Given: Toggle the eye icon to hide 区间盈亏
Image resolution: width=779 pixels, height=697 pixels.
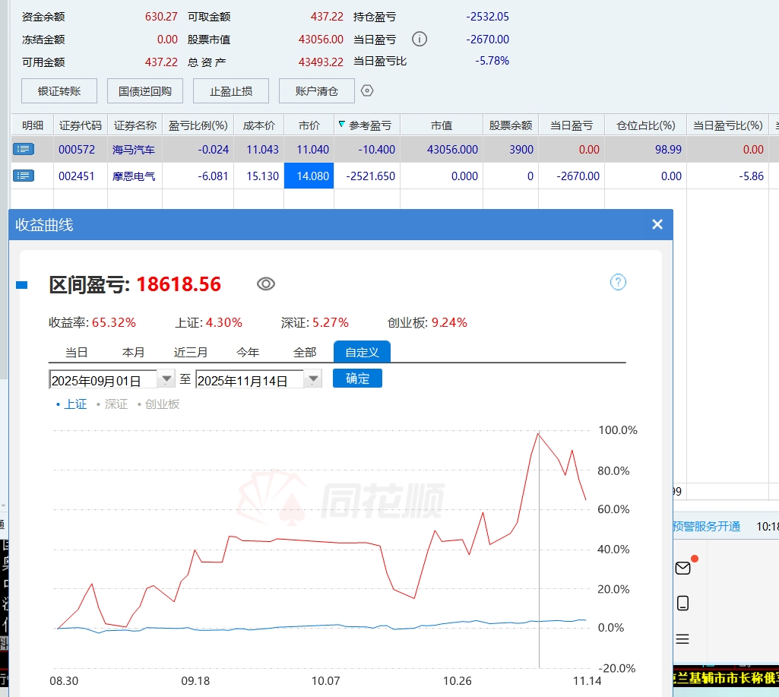Looking at the screenshot, I should point(266,284).
